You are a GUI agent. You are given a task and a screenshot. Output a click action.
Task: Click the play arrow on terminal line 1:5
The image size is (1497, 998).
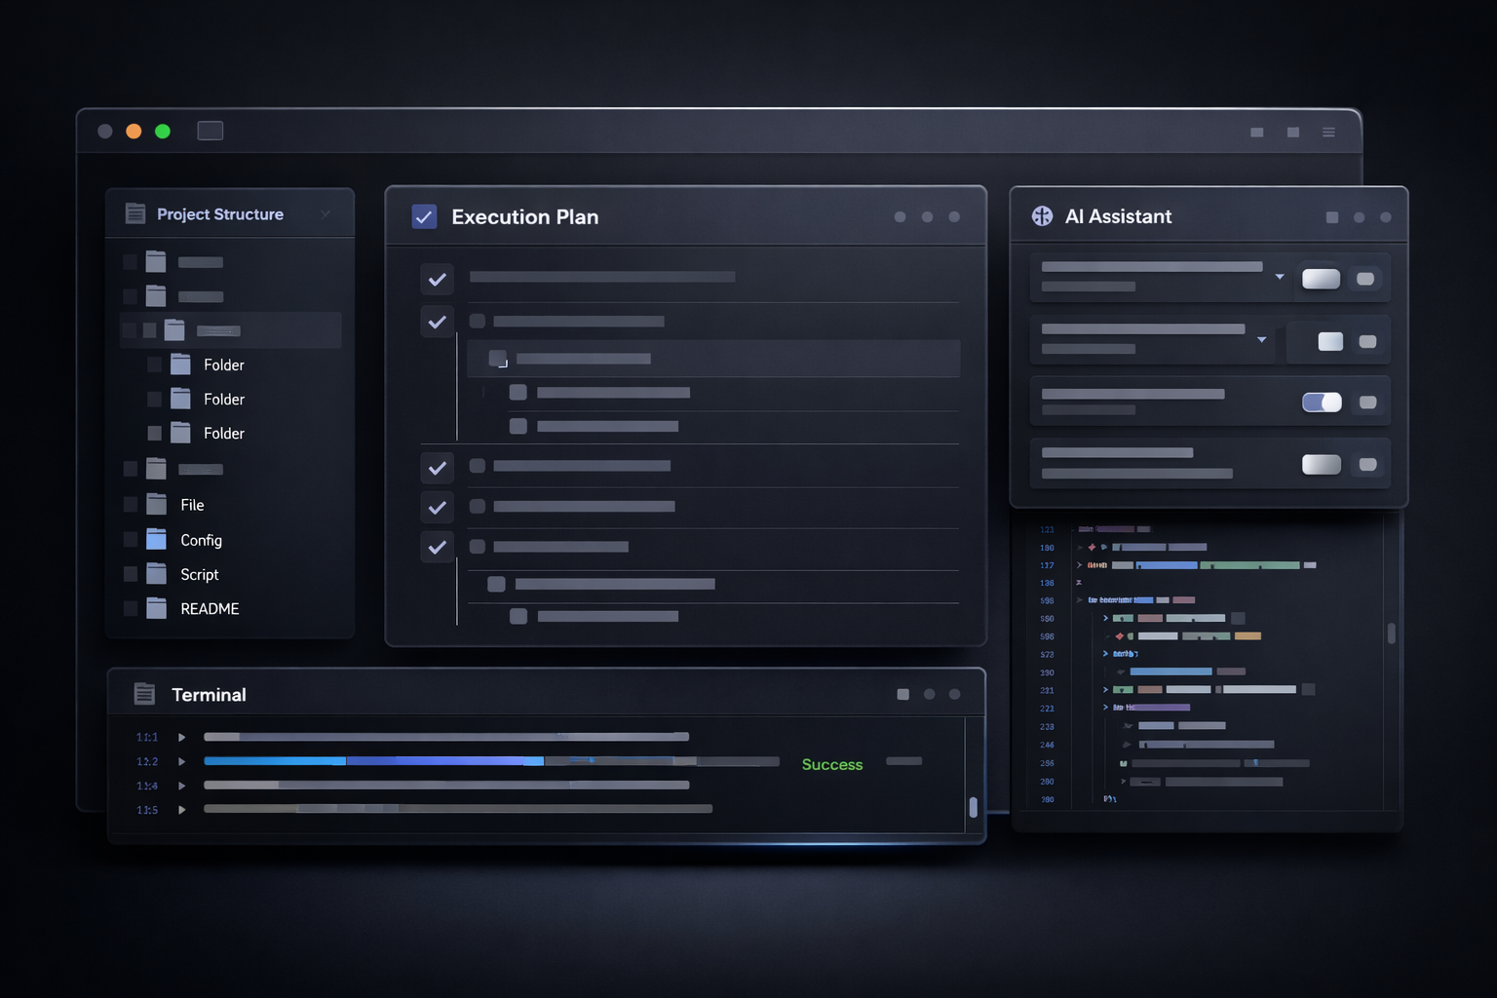click(181, 810)
